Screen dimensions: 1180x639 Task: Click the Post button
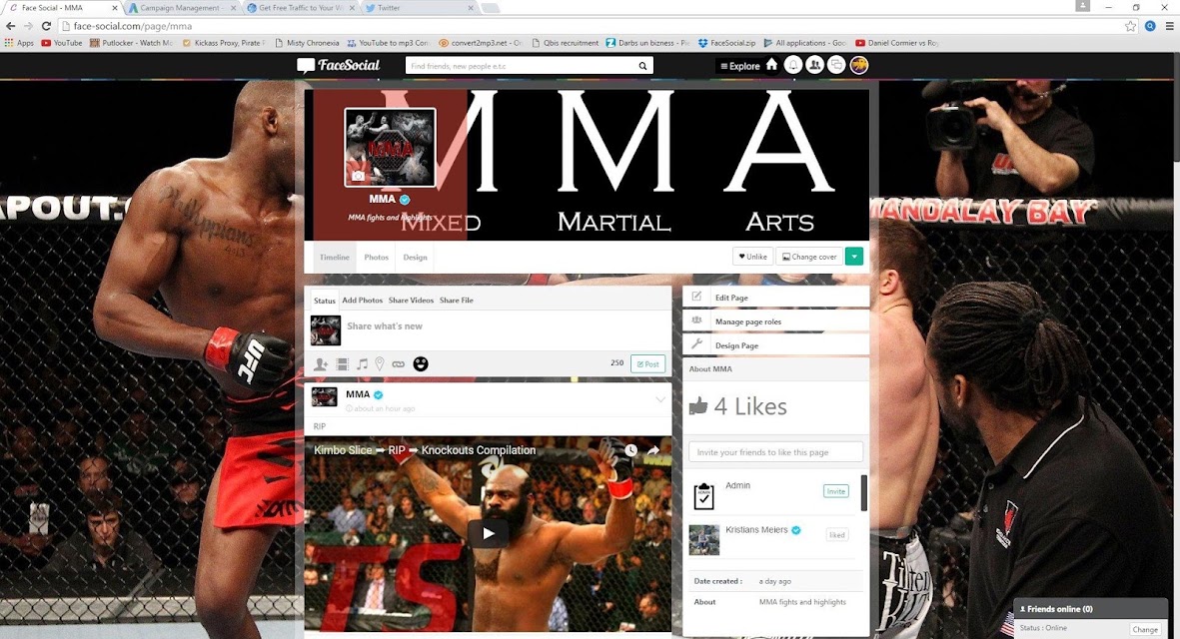(x=647, y=363)
